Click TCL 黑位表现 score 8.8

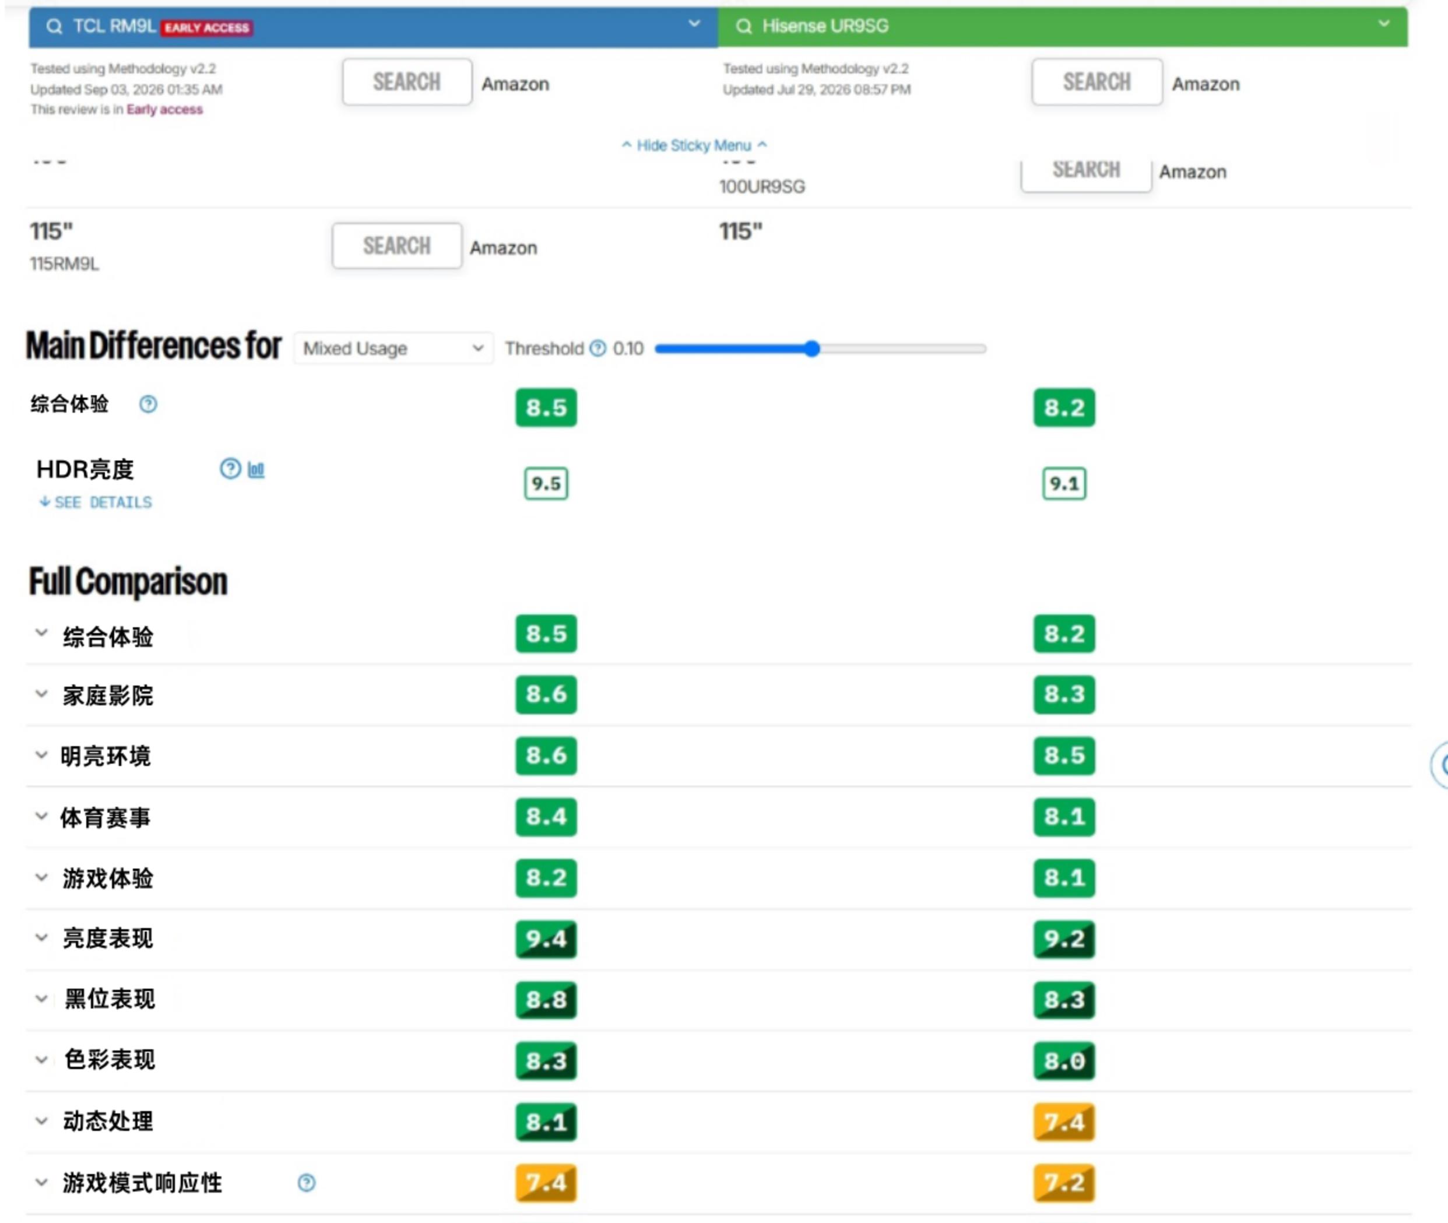click(546, 1000)
